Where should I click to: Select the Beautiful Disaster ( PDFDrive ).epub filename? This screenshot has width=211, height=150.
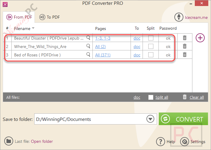click(x=49, y=38)
